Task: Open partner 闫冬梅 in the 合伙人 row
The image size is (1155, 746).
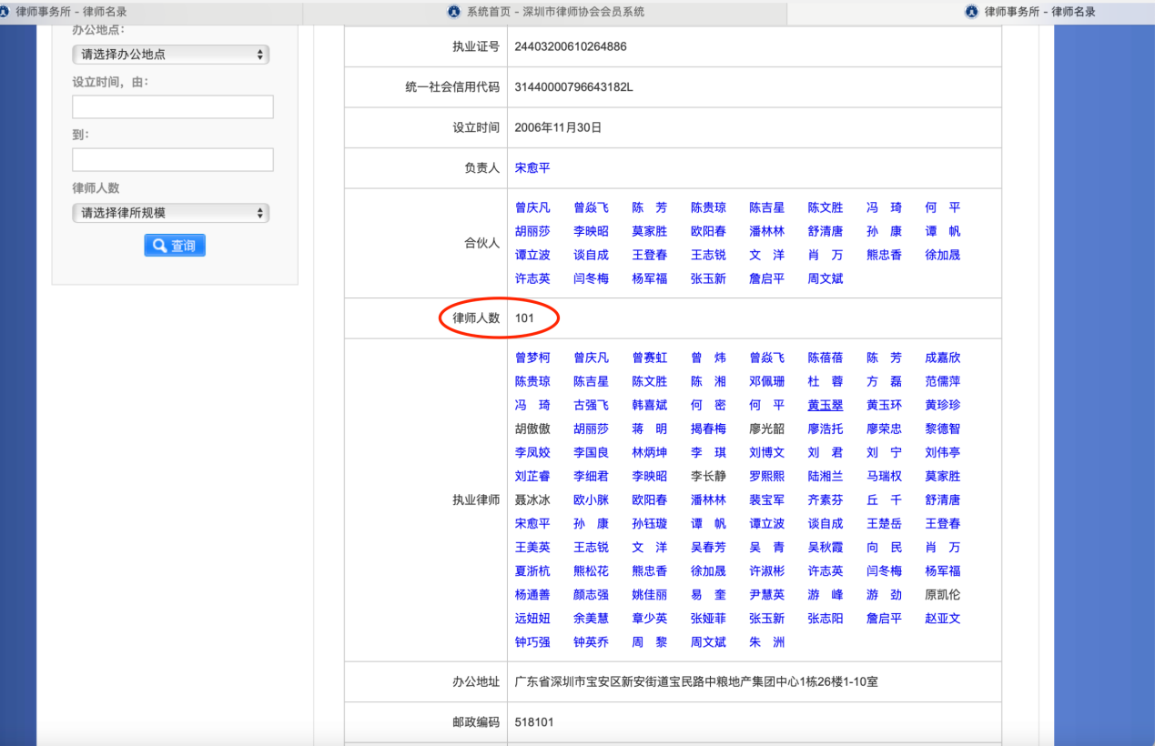Action: (591, 278)
